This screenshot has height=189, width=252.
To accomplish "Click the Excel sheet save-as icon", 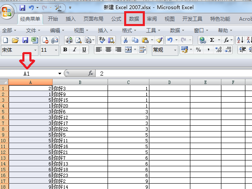I will coord(35,40).
